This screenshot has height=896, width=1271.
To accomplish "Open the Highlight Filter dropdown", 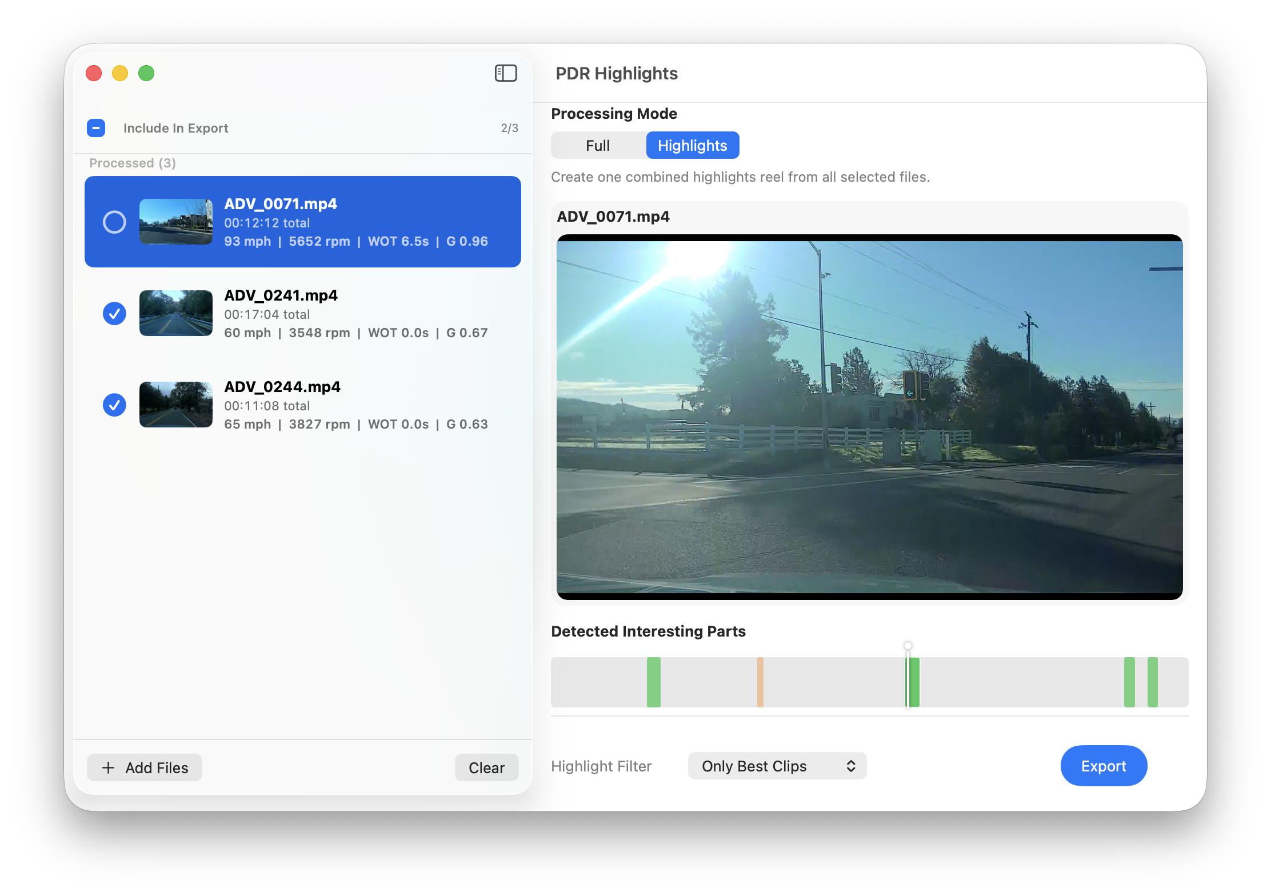I will (x=776, y=766).
